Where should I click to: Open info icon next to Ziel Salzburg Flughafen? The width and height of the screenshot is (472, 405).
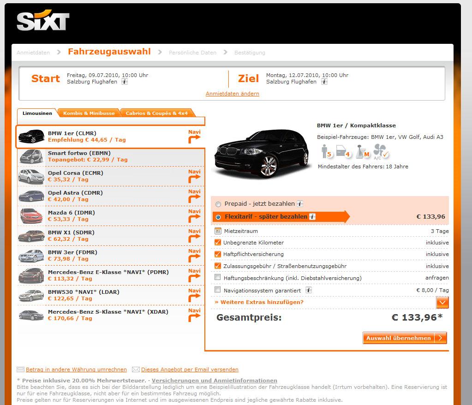pyautogui.click(x=324, y=82)
